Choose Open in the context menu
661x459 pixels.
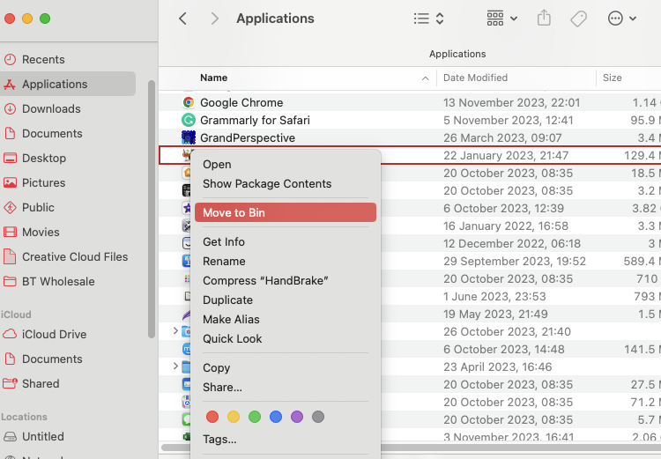coord(286,165)
